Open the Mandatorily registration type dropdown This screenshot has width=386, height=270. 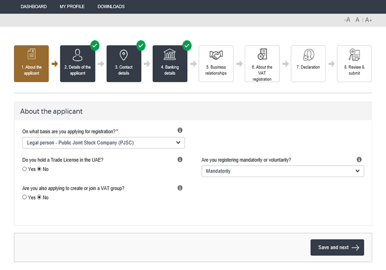(x=283, y=171)
